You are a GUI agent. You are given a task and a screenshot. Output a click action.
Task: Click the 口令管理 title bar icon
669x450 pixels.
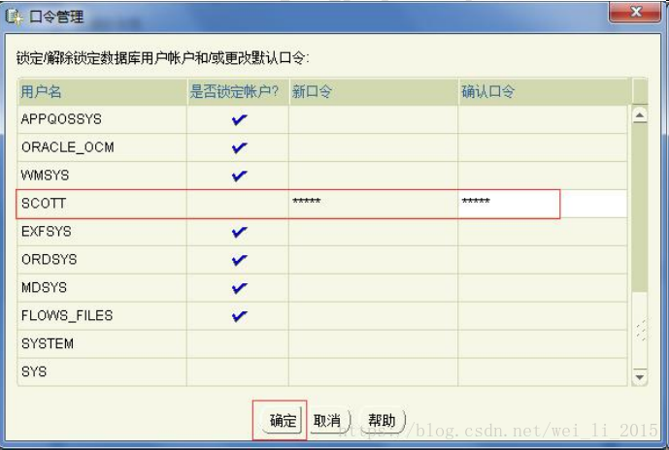tap(13, 16)
